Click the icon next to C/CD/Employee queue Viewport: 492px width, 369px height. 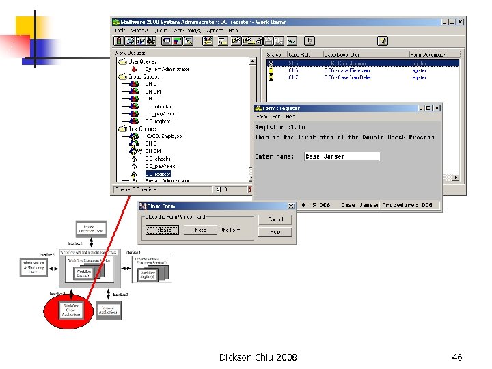pos(134,136)
